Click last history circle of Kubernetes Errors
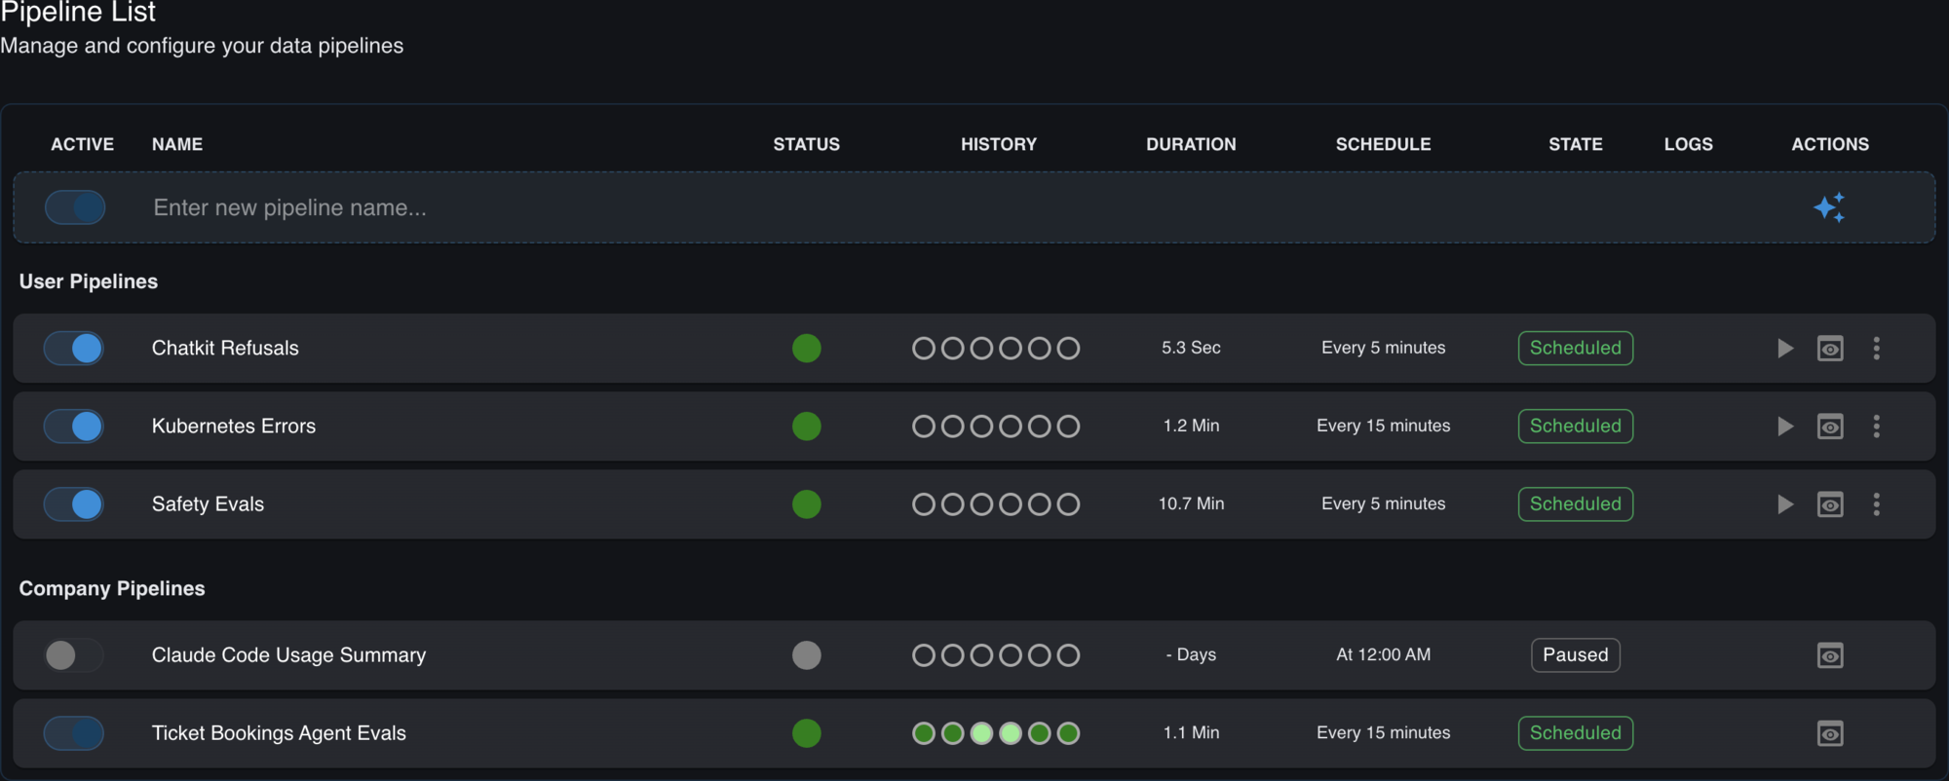The width and height of the screenshot is (1949, 781). coord(1069,427)
